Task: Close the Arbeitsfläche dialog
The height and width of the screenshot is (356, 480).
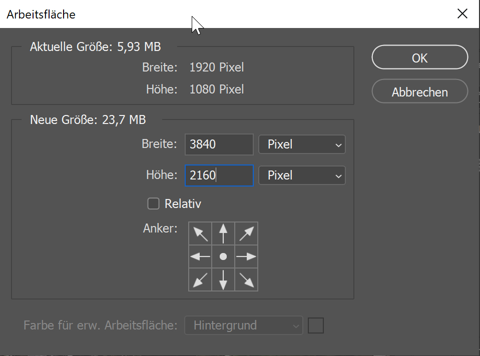Action: click(462, 14)
